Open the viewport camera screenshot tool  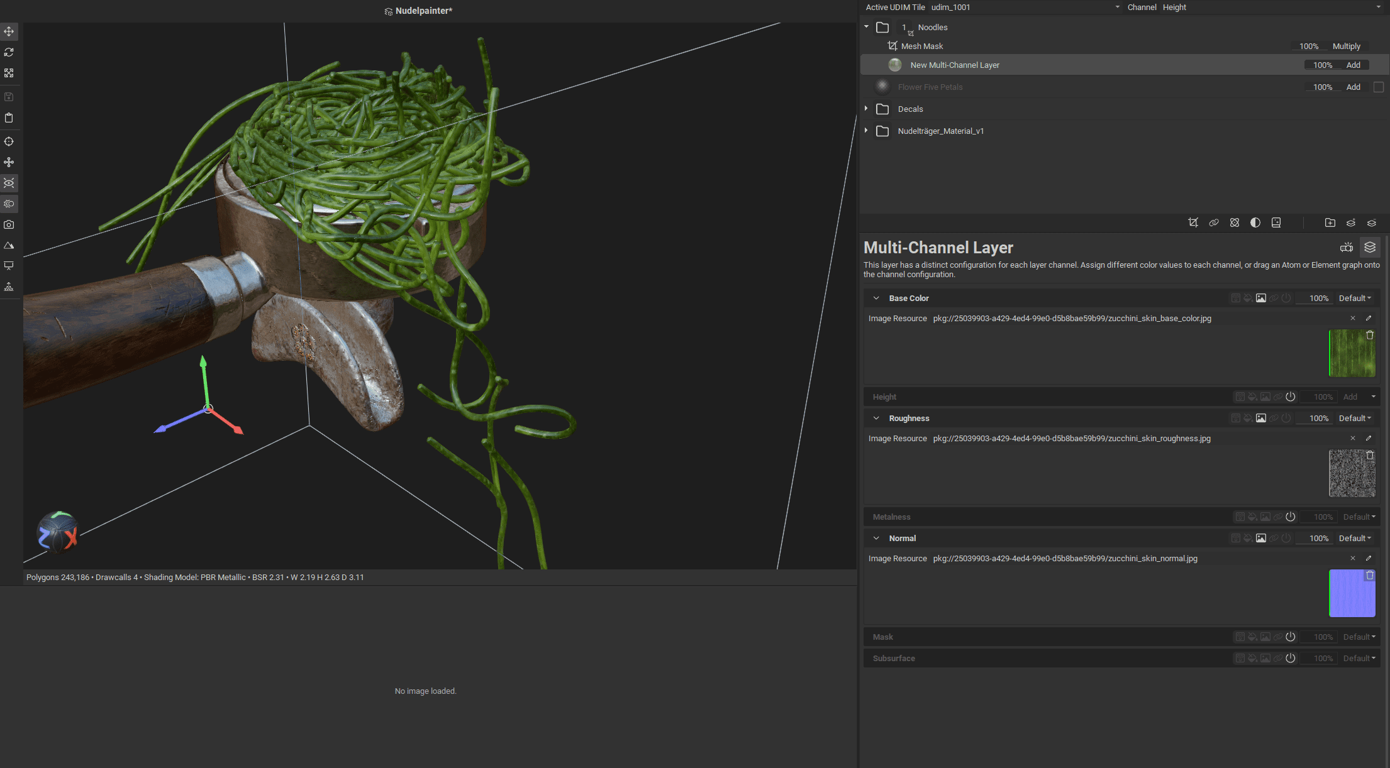pos(9,224)
